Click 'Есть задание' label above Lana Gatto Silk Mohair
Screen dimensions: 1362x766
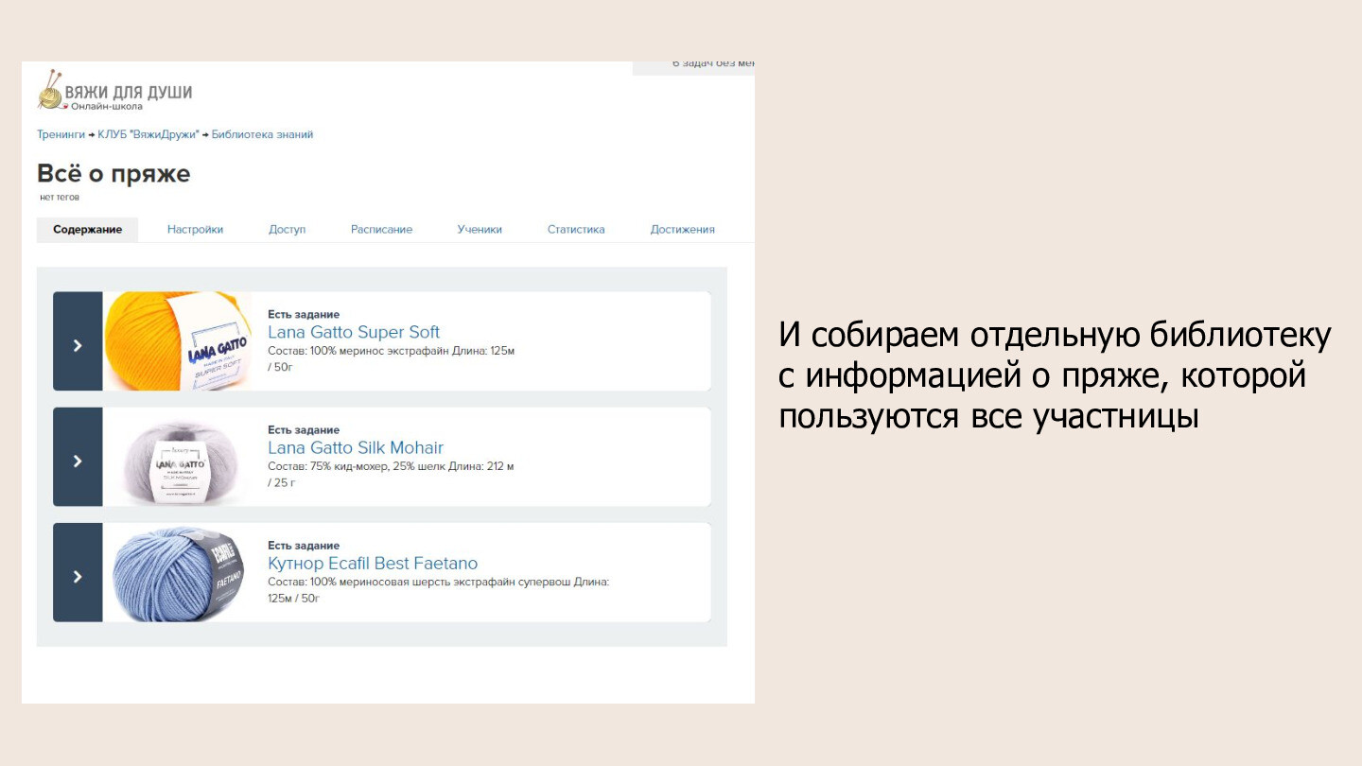[304, 430]
